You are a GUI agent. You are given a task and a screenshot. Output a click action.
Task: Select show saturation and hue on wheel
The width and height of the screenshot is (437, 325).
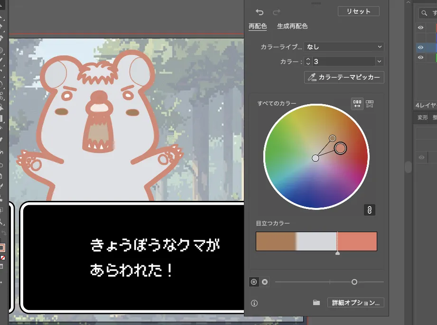(254, 282)
